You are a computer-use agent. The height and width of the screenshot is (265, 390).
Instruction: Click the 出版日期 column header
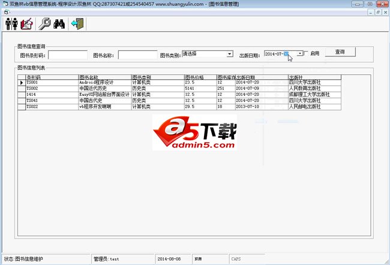[x=262, y=77]
